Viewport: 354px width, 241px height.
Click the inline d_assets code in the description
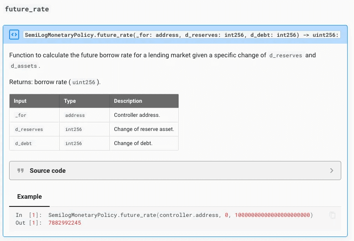pyautogui.click(x=24, y=66)
